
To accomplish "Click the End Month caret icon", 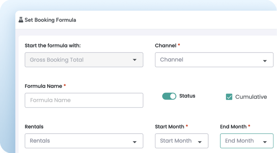I will click(x=265, y=142).
